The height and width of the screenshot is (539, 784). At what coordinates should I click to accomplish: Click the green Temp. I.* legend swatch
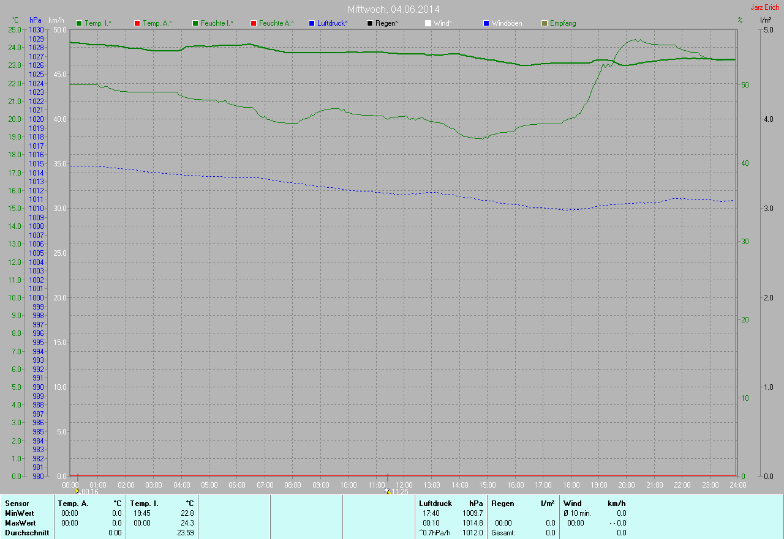79,23
